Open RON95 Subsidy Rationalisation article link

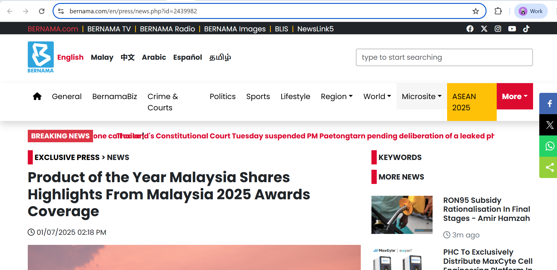[487, 209]
